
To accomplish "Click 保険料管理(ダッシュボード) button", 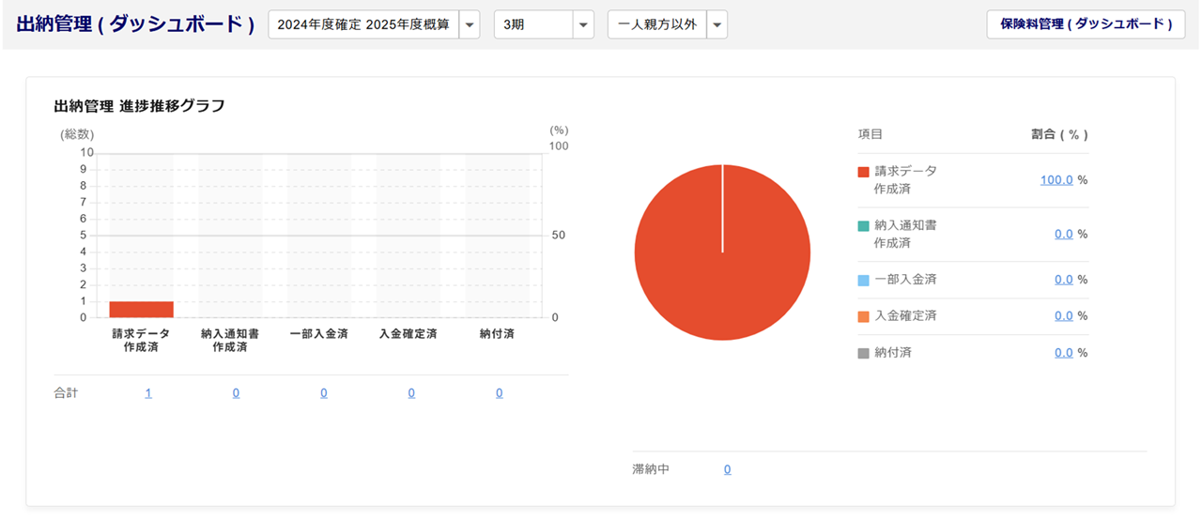I will coord(1085,24).
